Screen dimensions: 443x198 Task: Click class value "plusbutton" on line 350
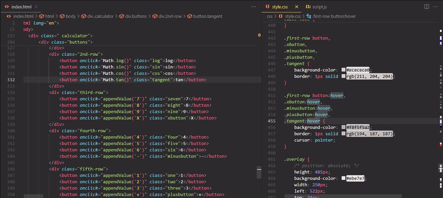(x=181, y=195)
